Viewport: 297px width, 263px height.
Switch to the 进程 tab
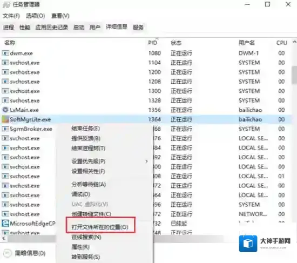pos(9,28)
